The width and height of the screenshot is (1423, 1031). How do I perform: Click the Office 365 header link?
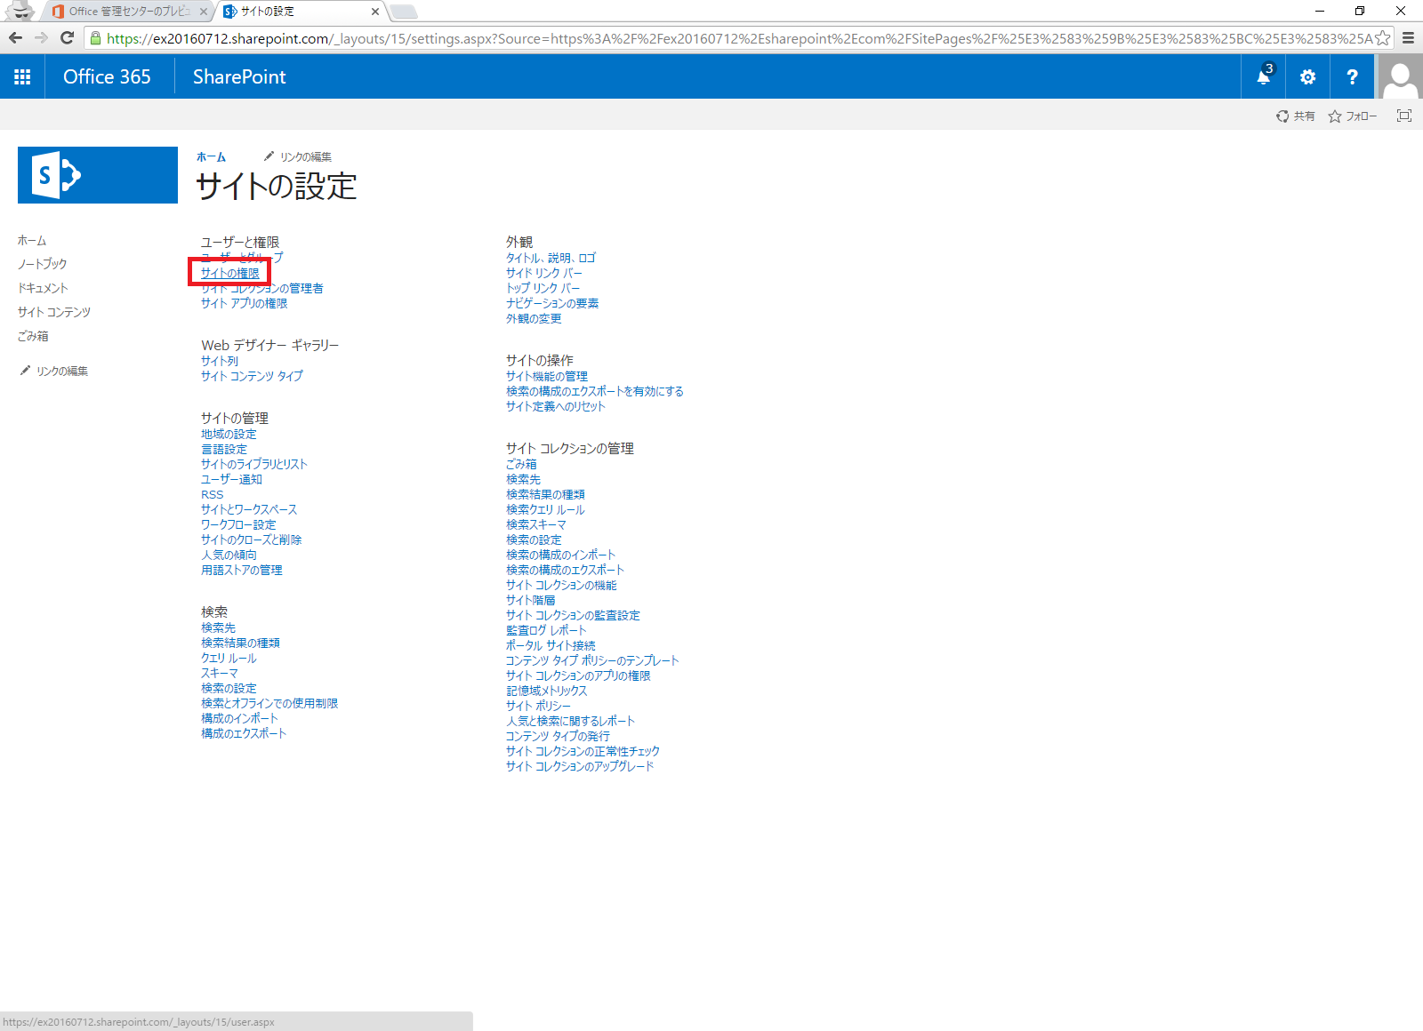pyautogui.click(x=107, y=76)
